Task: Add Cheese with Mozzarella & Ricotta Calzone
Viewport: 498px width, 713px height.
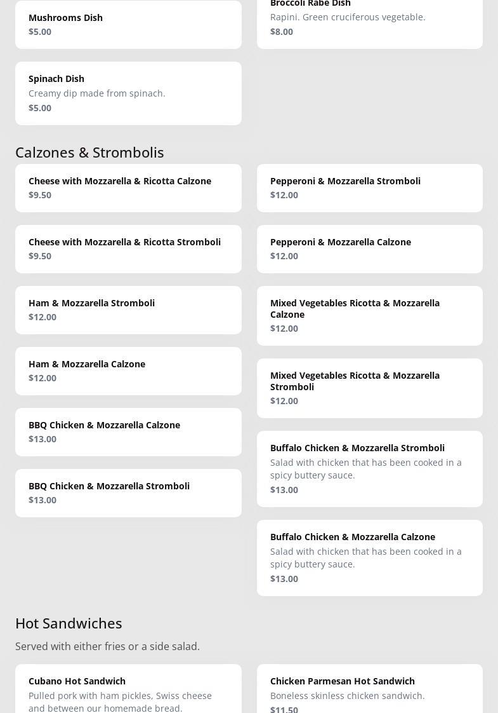Action: click(128, 187)
